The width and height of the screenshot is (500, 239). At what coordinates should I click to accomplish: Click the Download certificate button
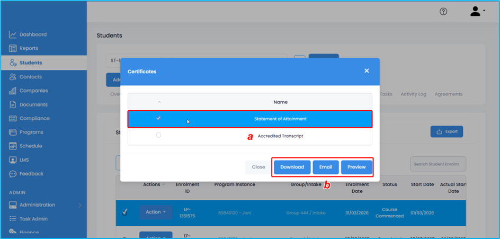292,167
